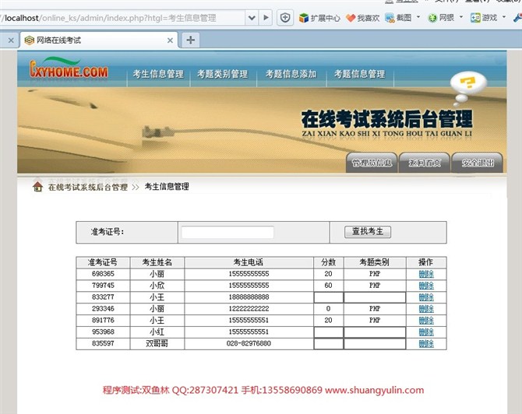Click the 准考证号 column header

coord(103,262)
